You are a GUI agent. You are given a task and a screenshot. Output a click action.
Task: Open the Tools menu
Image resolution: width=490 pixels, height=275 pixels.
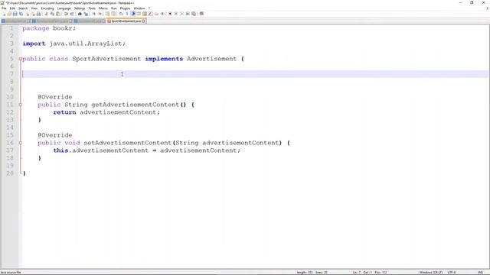coord(92,8)
